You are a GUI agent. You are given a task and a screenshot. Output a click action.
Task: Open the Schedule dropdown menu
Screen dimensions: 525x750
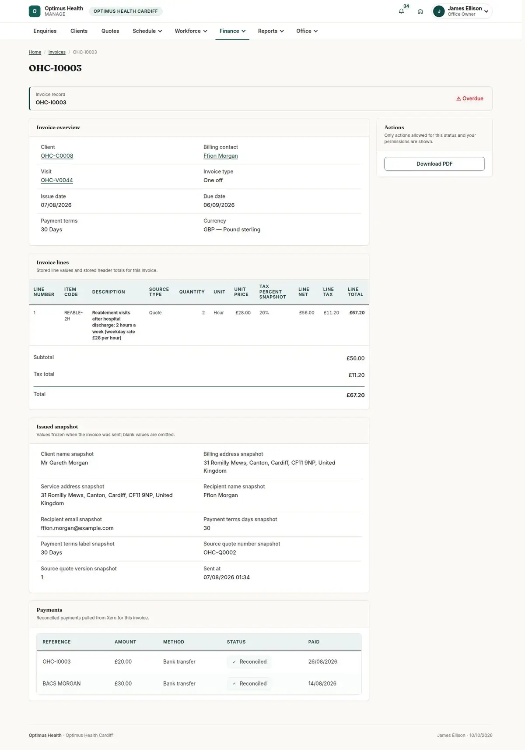[147, 31]
